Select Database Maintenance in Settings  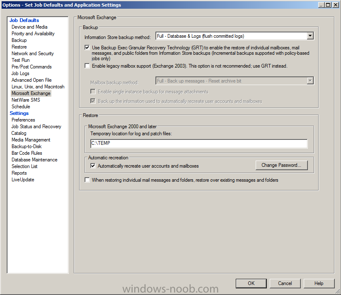click(x=34, y=160)
